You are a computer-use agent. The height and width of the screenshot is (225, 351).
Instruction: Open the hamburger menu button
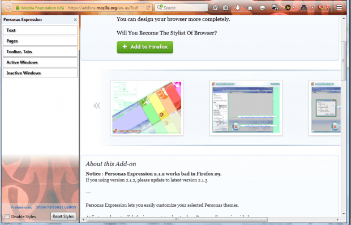(339, 7)
